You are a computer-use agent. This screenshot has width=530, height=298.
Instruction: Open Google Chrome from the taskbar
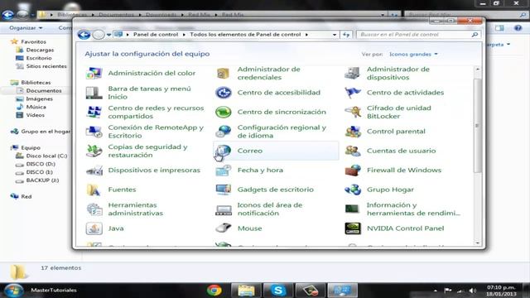214,291
